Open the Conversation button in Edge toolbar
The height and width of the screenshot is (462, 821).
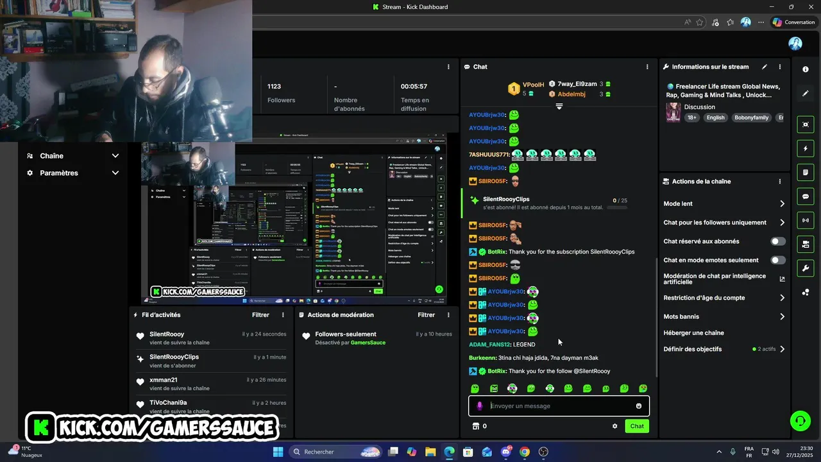pos(793,22)
